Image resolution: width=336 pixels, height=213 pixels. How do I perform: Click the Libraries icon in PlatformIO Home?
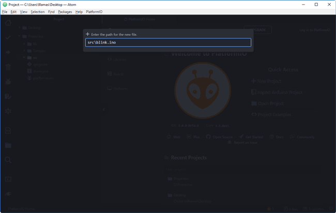(x=110, y=59)
